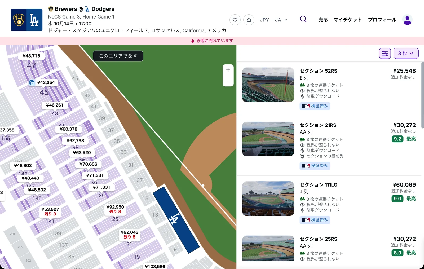Select the ¥70,606 price marker
The width and height of the screenshot is (424, 269).
tap(89, 164)
